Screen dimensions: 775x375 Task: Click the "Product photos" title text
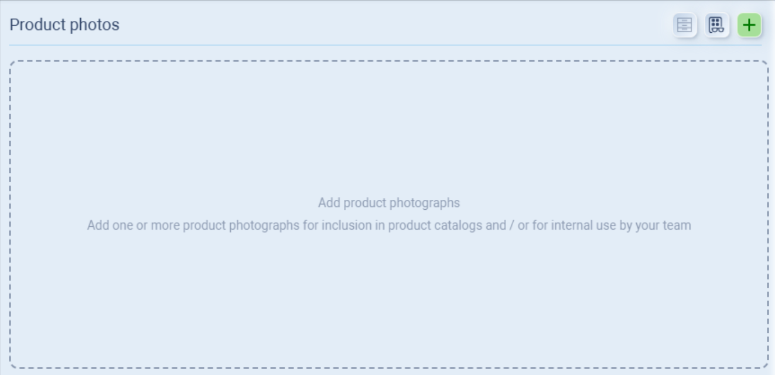tap(64, 25)
